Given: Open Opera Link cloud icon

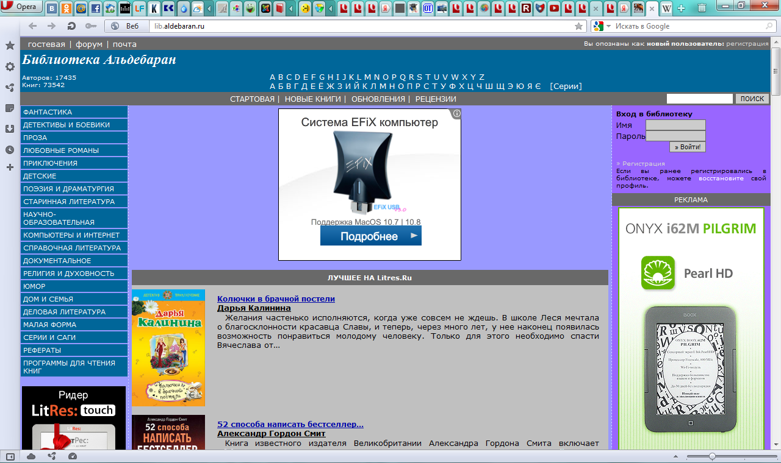Looking at the screenshot, I should click(31, 456).
